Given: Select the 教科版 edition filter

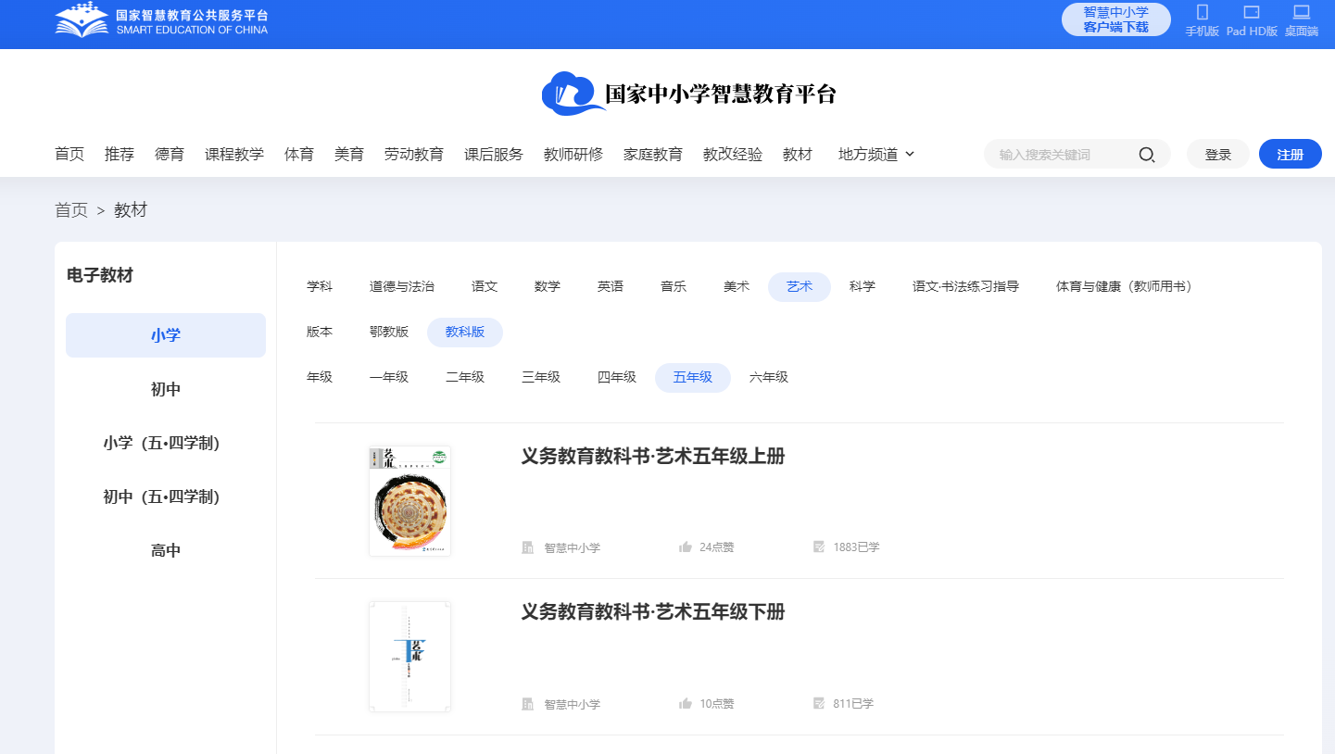Looking at the screenshot, I should coord(464,331).
